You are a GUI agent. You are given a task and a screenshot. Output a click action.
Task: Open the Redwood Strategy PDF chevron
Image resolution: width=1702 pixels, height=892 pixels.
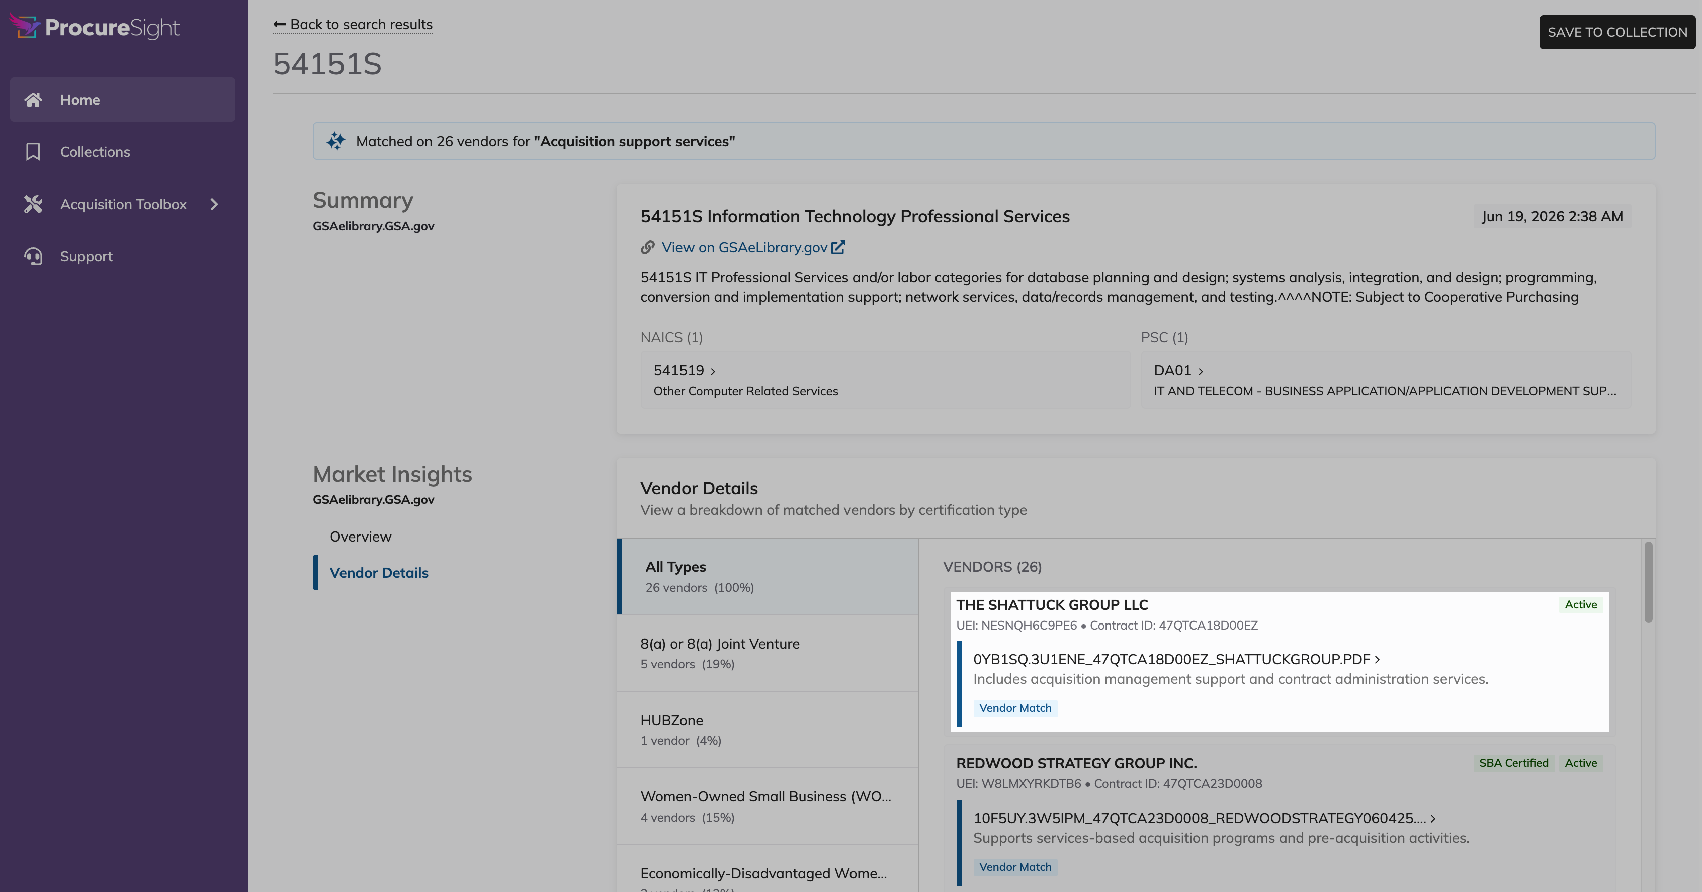coord(1433,819)
